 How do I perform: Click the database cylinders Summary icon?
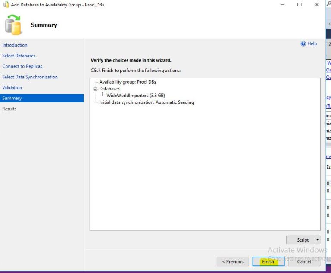(13, 25)
